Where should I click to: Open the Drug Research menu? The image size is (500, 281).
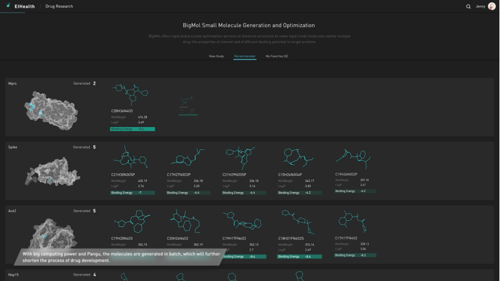tap(59, 7)
